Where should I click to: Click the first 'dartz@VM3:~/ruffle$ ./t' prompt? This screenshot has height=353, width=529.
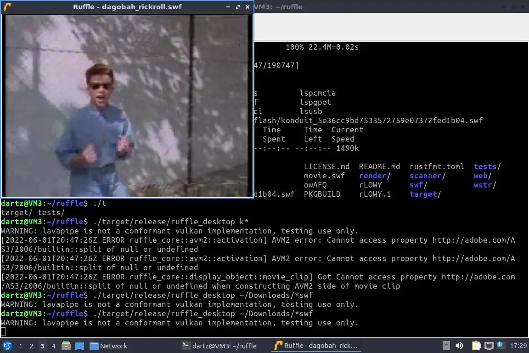tap(54, 203)
